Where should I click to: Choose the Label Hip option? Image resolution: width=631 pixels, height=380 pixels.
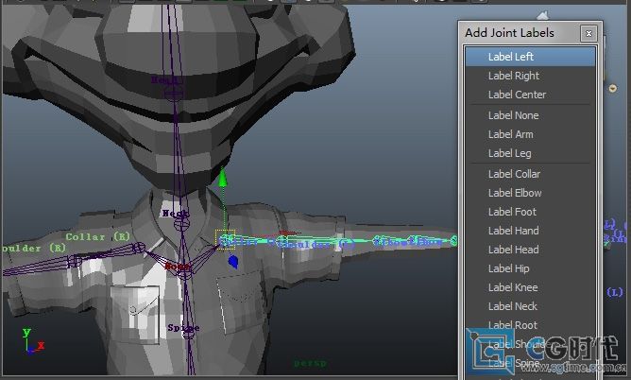[530, 268]
